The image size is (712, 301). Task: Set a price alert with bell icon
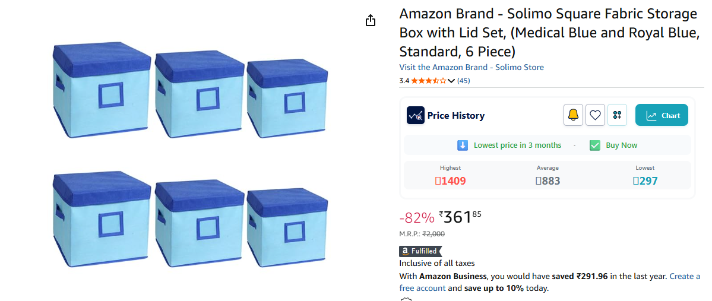[x=573, y=115]
